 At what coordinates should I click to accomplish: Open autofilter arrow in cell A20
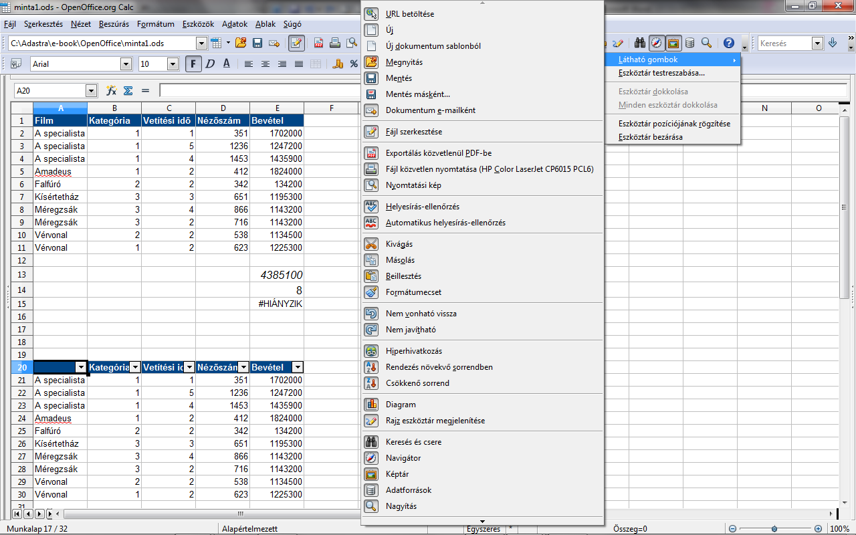coord(81,367)
